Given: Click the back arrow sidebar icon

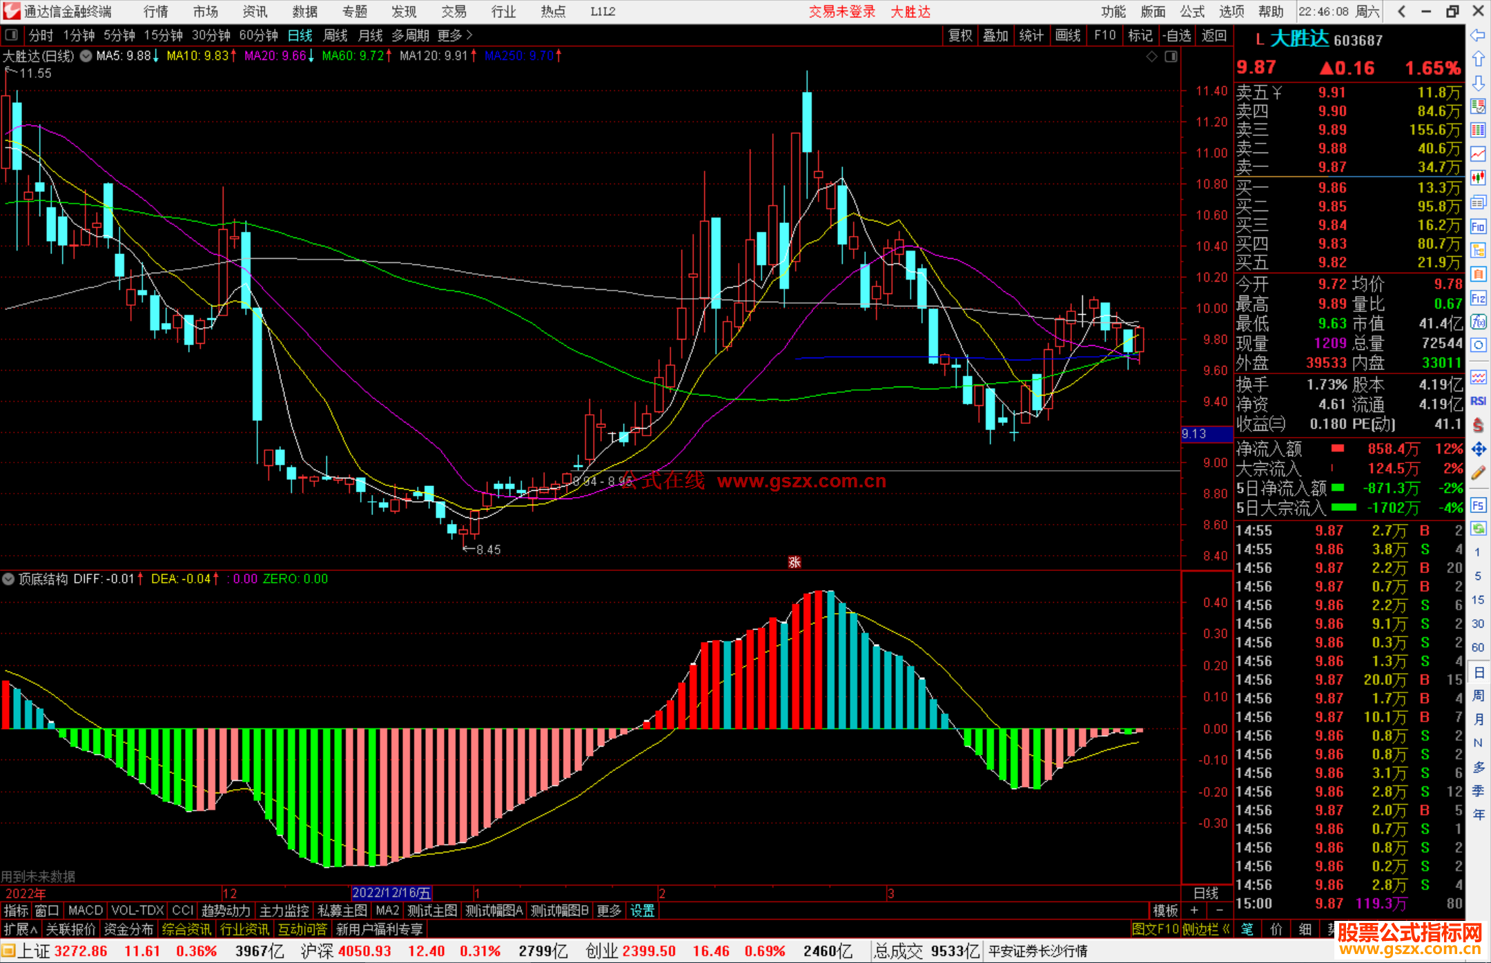Looking at the screenshot, I should tap(1478, 35).
